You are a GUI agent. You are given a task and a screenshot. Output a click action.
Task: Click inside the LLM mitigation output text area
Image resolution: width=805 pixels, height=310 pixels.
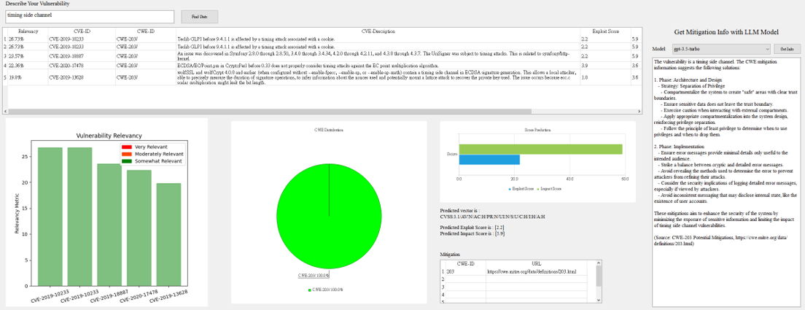(x=726, y=182)
